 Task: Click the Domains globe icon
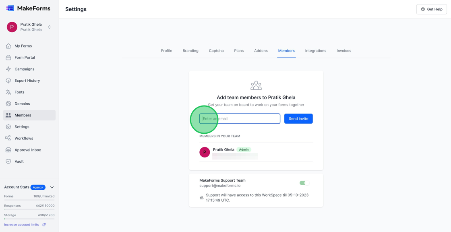click(x=8, y=104)
